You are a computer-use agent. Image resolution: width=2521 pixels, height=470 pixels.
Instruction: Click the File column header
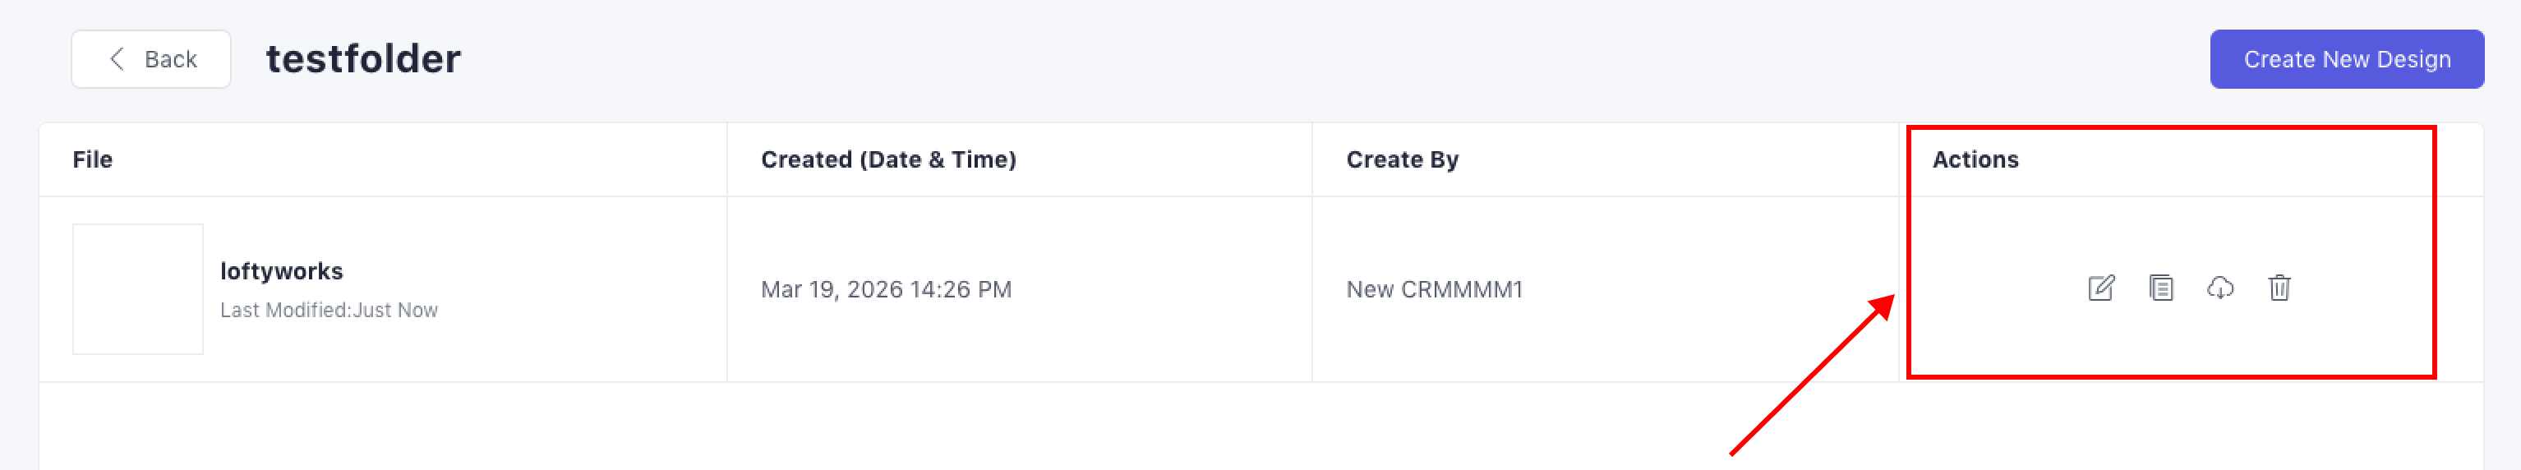[93, 159]
